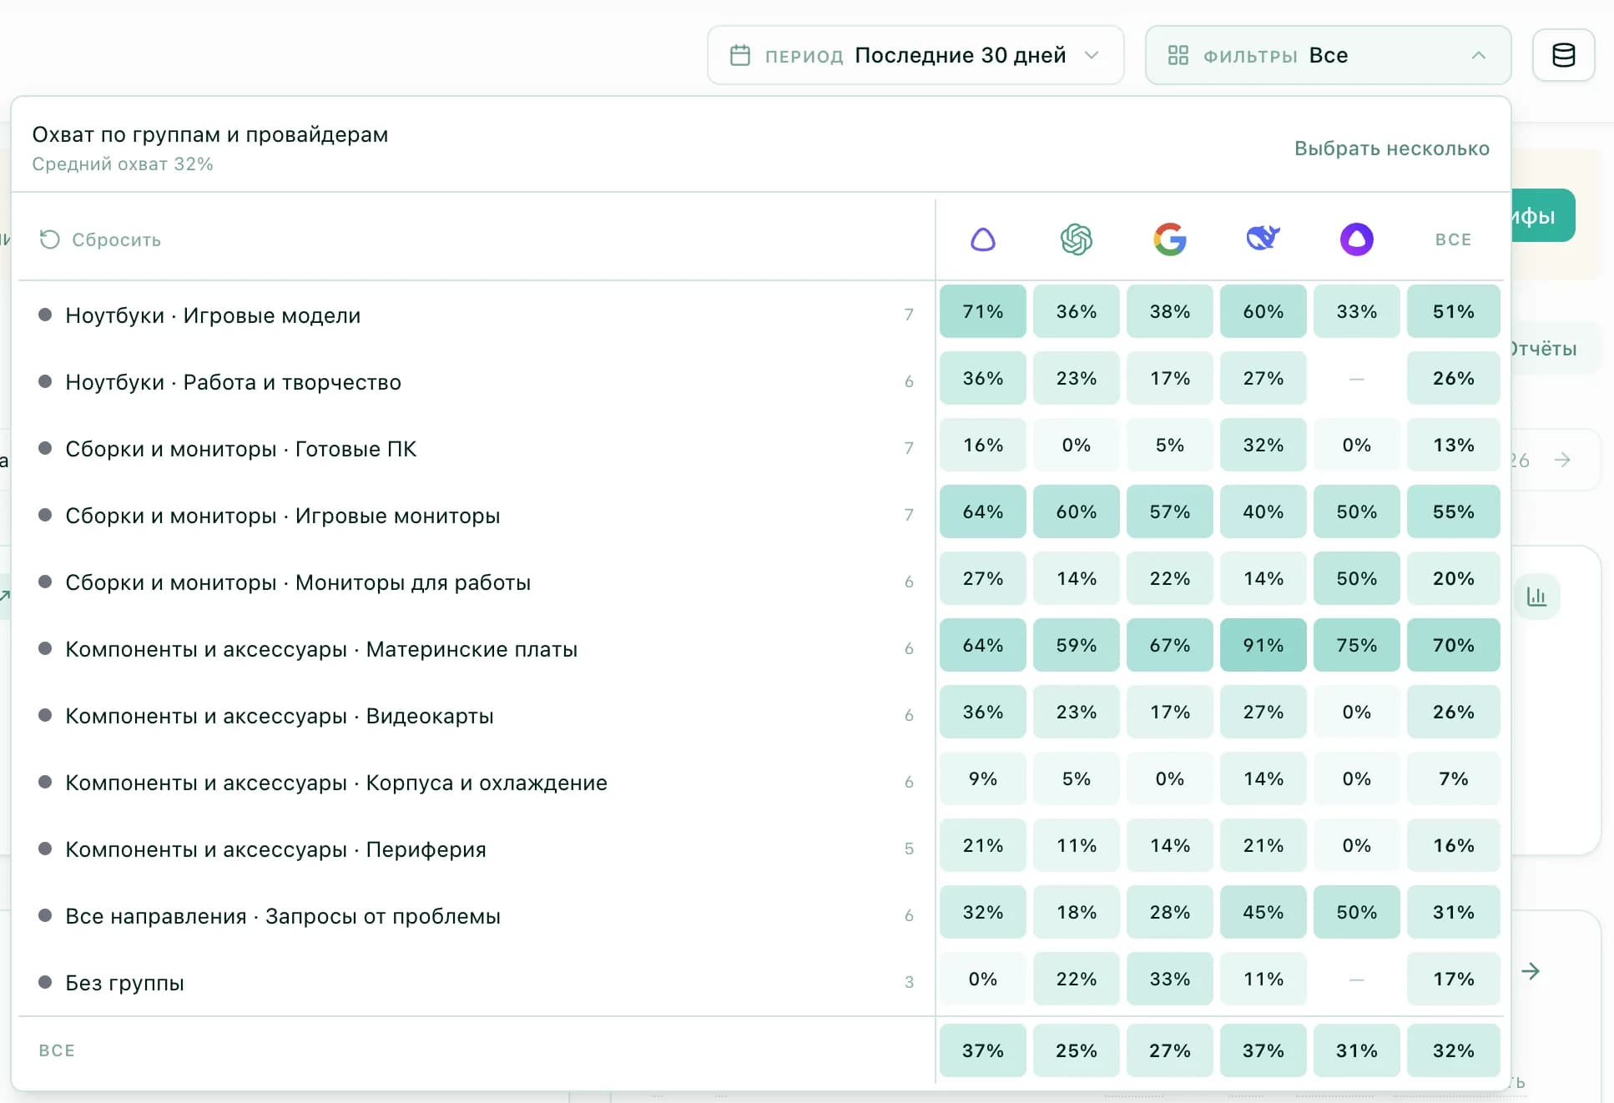Image resolution: width=1614 pixels, height=1103 pixels.
Task: Click the 33% cell in Без группы row
Action: [x=1170, y=979]
